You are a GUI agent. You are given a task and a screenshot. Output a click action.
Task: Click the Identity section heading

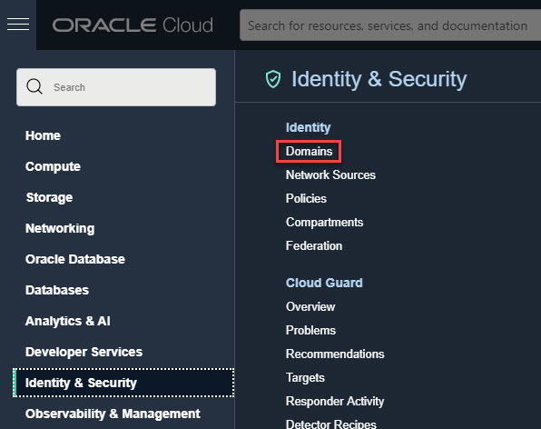[x=308, y=127]
